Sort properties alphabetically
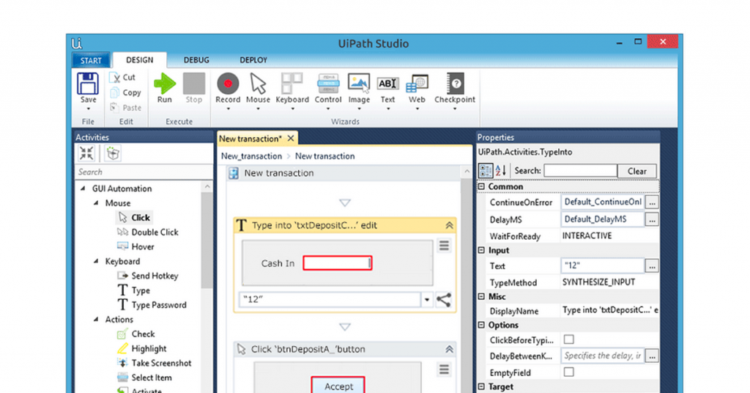The image size is (750, 393). point(501,170)
